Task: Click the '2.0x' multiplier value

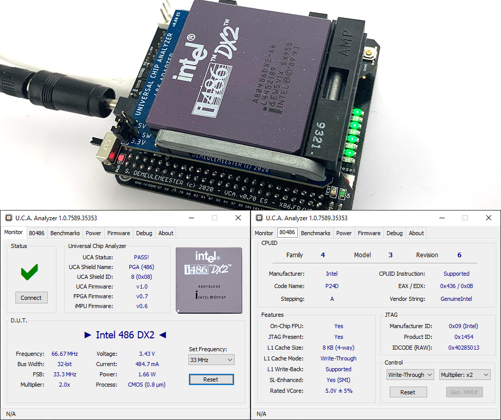Action: (x=65, y=385)
